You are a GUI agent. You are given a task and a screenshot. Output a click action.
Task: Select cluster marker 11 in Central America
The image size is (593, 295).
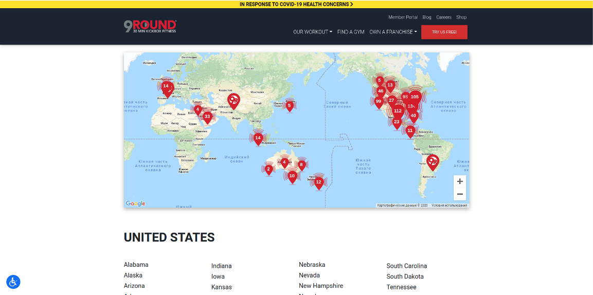point(410,132)
